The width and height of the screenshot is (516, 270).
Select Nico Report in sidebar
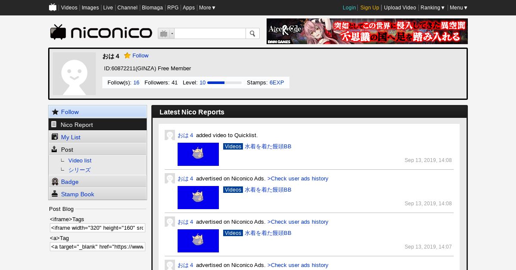98,124
